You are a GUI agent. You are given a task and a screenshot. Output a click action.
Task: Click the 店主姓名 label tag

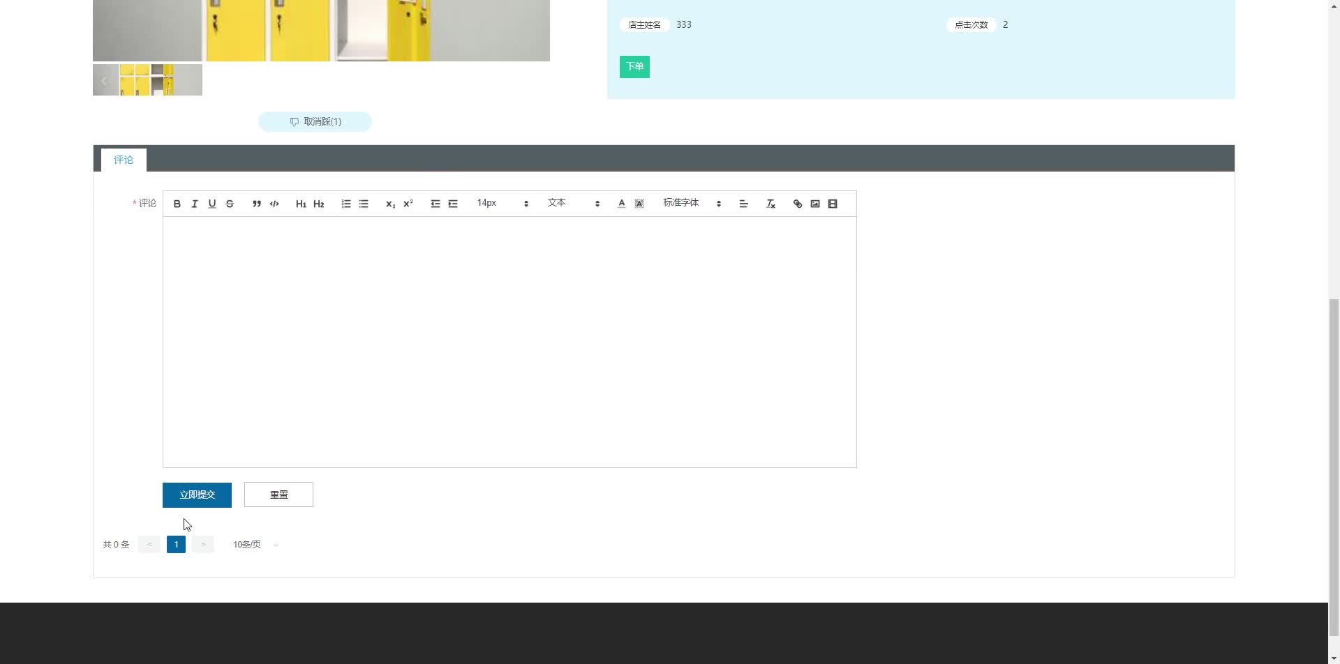tap(644, 25)
